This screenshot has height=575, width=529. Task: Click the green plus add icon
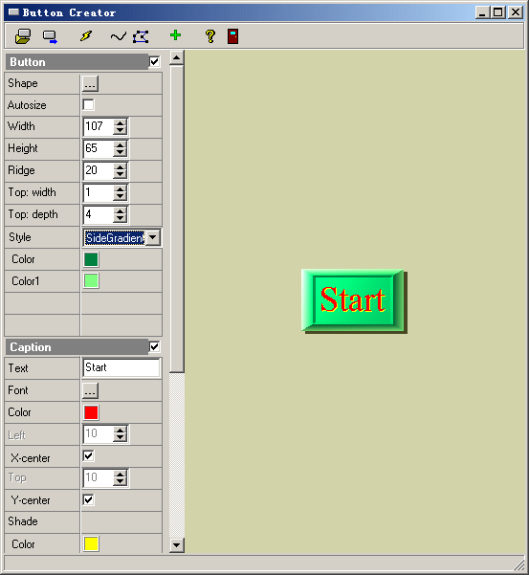point(176,35)
